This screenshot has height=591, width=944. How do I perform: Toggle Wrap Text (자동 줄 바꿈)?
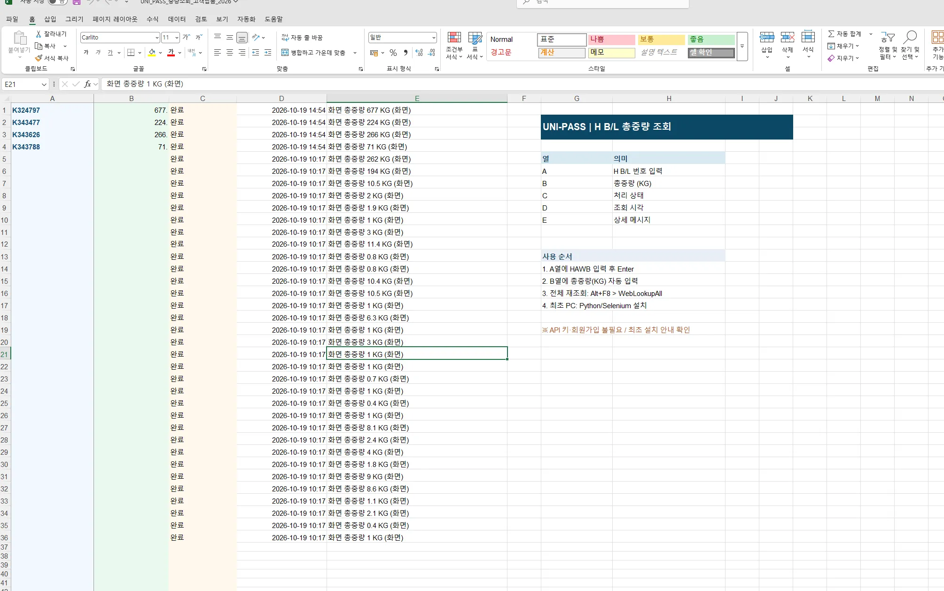click(302, 38)
